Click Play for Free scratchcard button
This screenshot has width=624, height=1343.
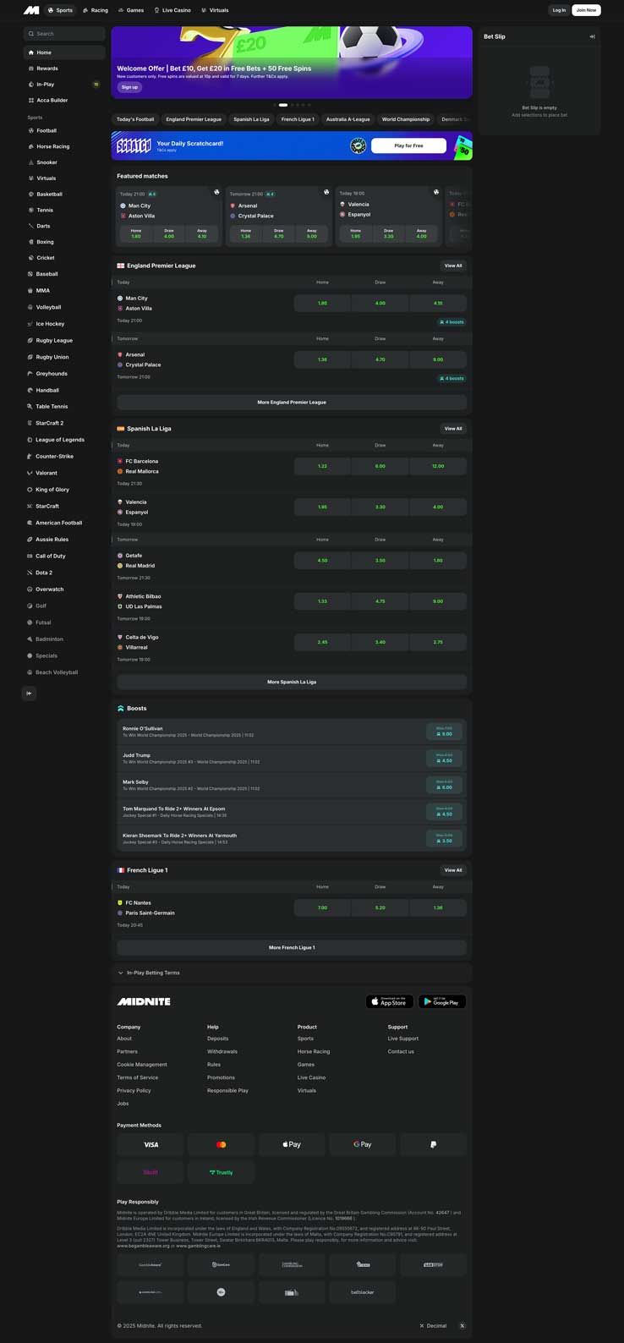coord(408,145)
